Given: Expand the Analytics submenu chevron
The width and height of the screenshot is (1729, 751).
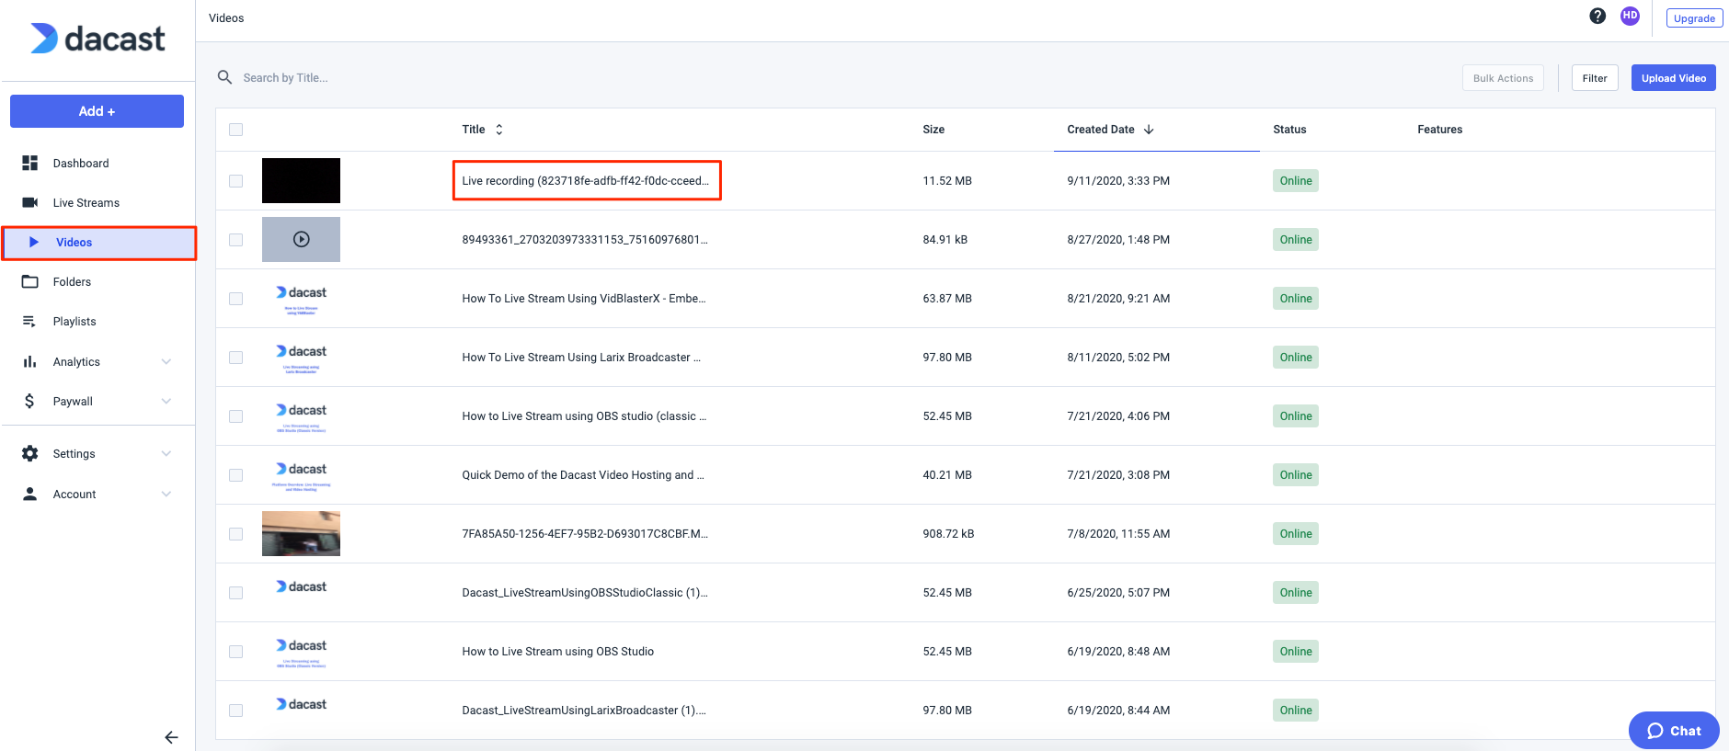Looking at the screenshot, I should click(x=166, y=361).
